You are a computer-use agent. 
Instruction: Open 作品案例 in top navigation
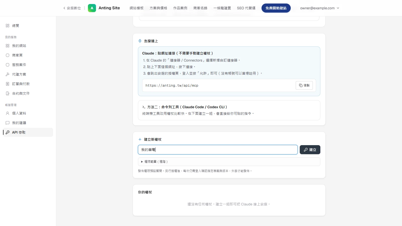point(180,8)
